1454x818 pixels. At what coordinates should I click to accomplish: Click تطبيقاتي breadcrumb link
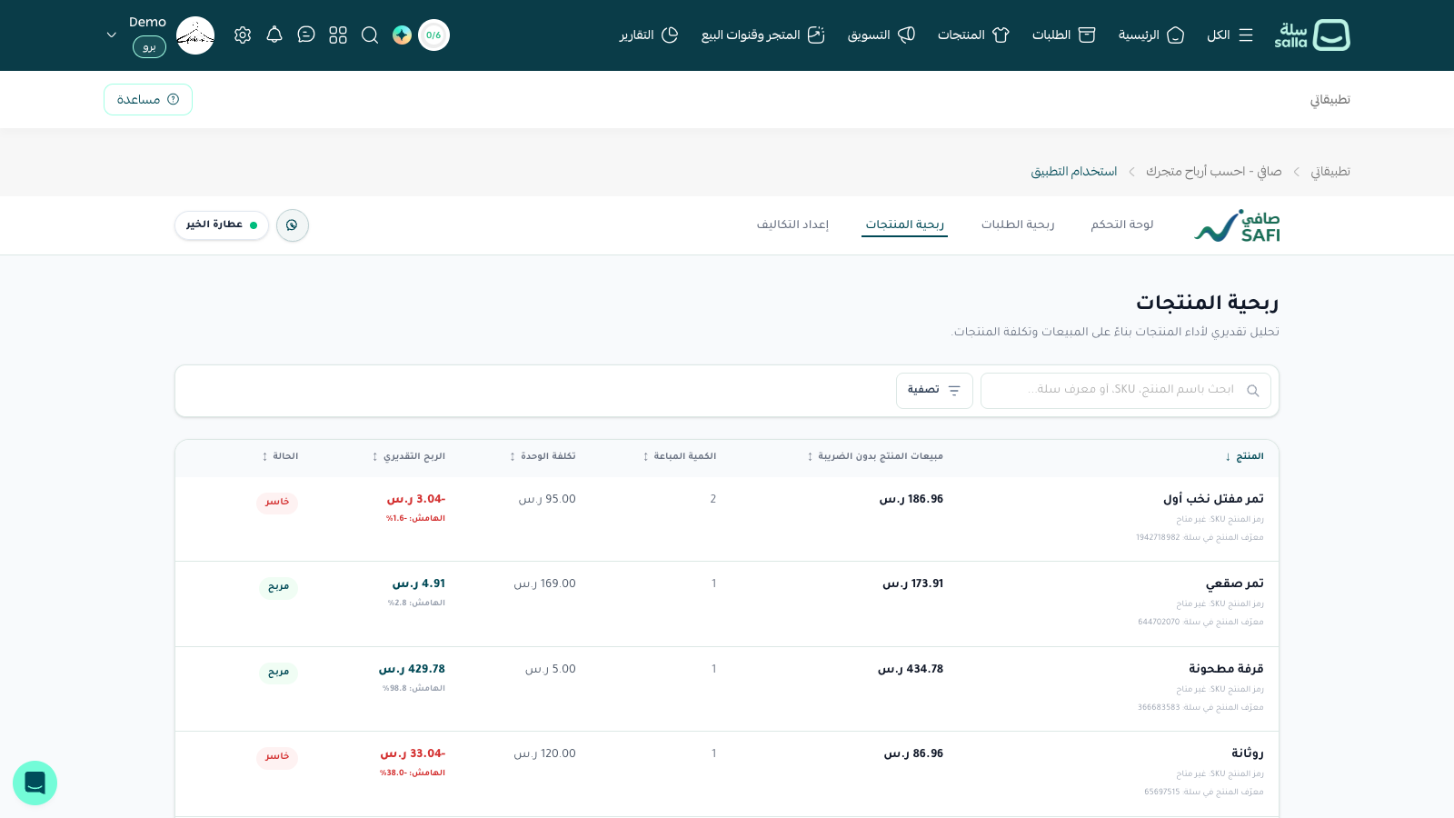[1330, 172]
